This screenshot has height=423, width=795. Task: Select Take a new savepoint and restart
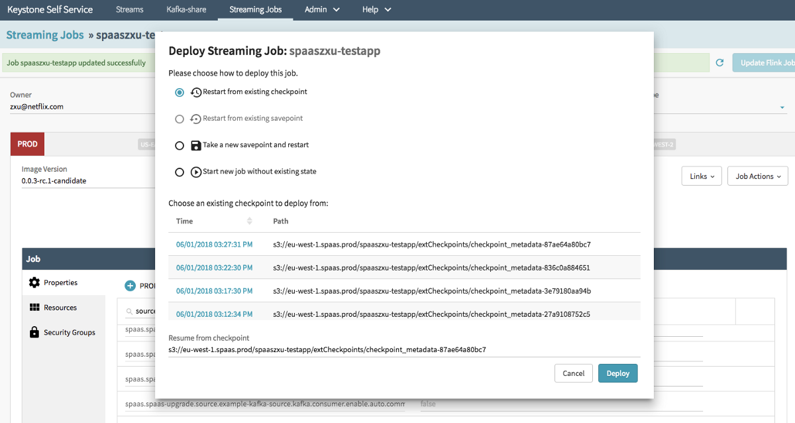pos(180,145)
